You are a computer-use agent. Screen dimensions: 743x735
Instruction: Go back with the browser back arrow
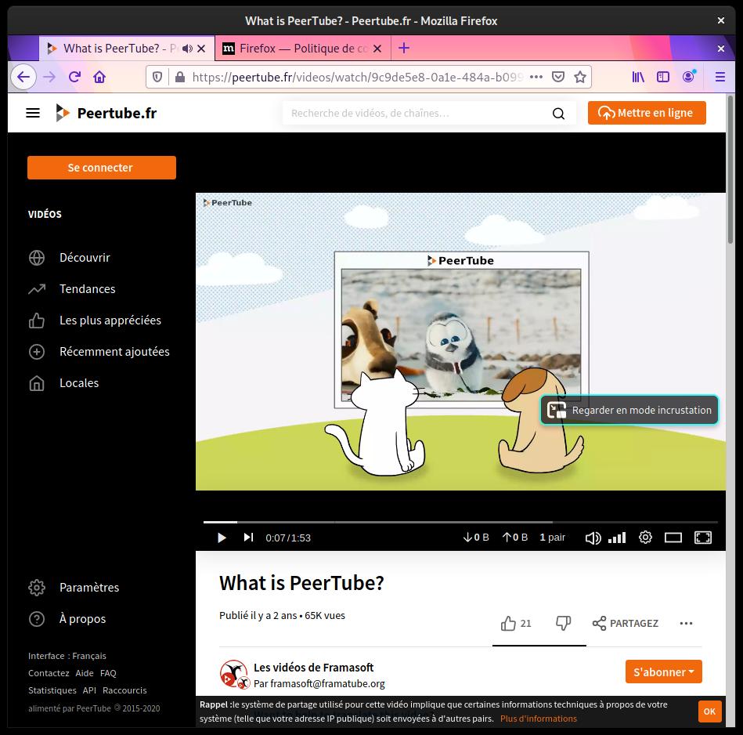pos(23,77)
